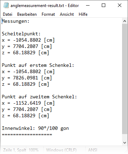Maximize the Editor window
The width and height of the screenshot is (128, 154).
104,5
